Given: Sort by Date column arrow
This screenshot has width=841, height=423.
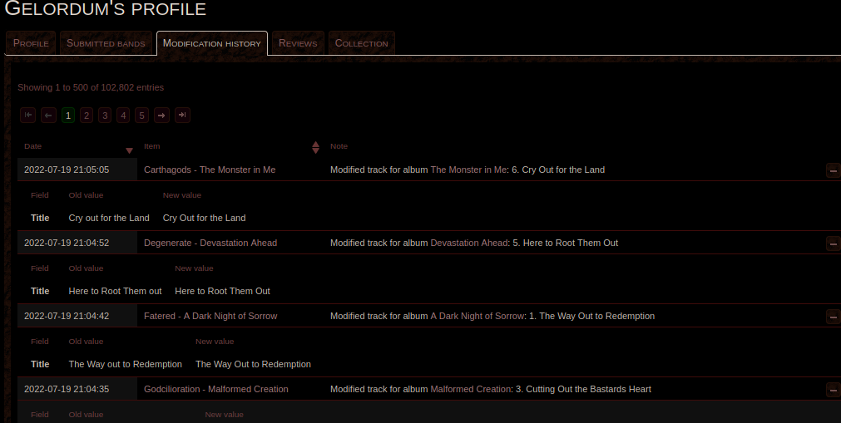Looking at the screenshot, I should [129, 150].
